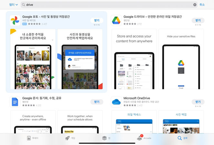The width and height of the screenshot is (214, 145).
Task: Open the Google 포토 app icon
Action: coord(15,20)
